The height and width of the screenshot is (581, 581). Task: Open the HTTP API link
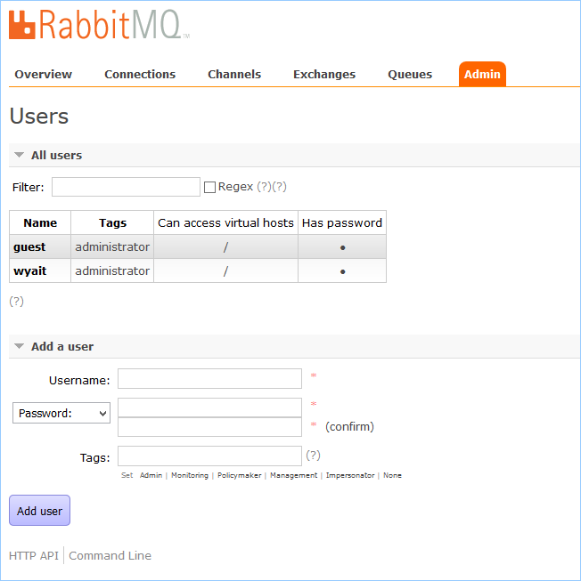pyautogui.click(x=34, y=555)
